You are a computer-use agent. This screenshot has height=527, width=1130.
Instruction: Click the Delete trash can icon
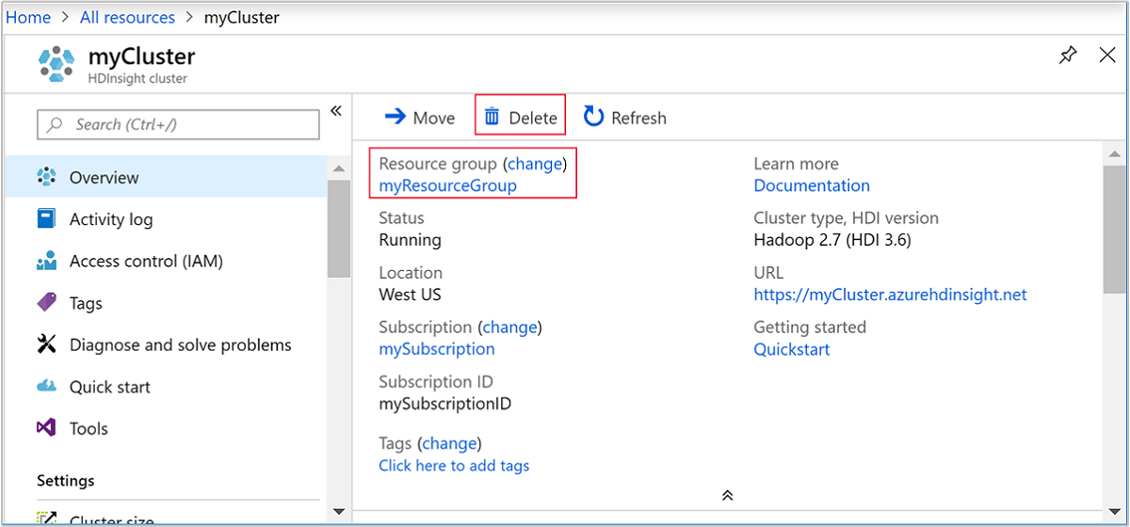click(x=492, y=117)
